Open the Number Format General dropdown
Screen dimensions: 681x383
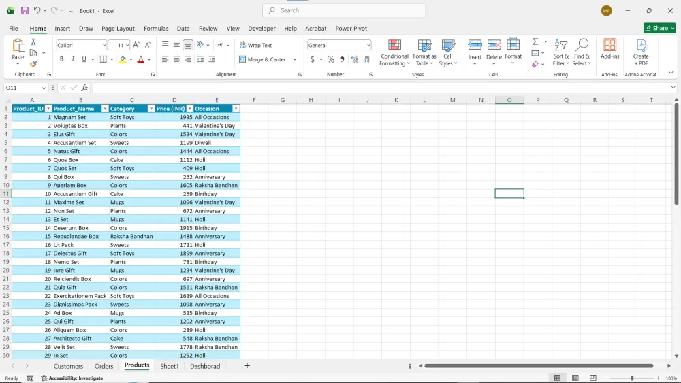pos(368,45)
